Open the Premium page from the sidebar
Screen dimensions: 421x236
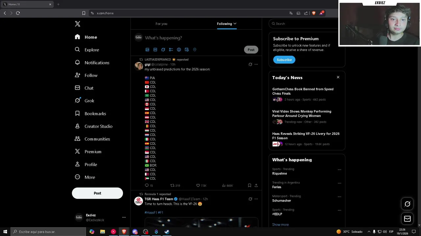(88, 152)
